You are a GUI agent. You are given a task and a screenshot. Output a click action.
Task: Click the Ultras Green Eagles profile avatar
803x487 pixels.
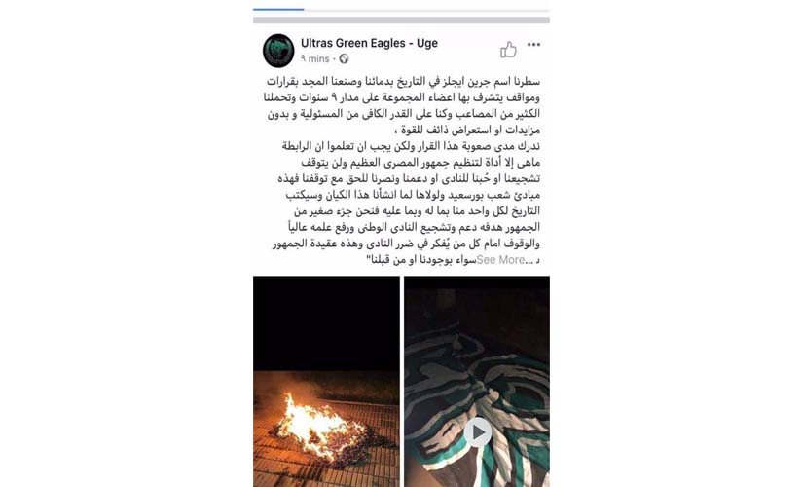pos(278,51)
